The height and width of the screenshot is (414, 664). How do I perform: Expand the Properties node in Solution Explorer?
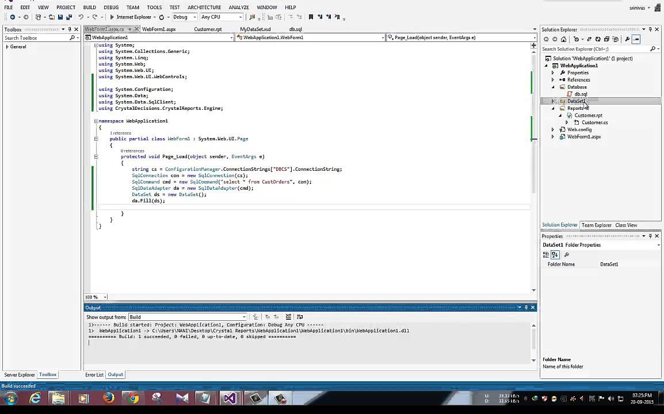(x=552, y=73)
